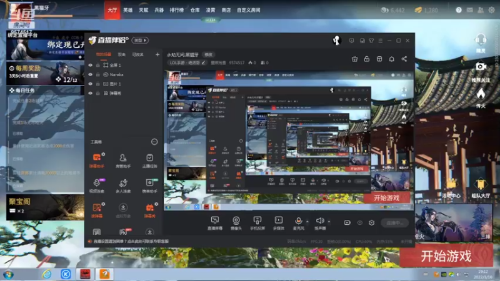Open the 弹幕助手 tool in the toolbox
Image resolution: width=500 pixels, height=281 pixels.
point(97,160)
